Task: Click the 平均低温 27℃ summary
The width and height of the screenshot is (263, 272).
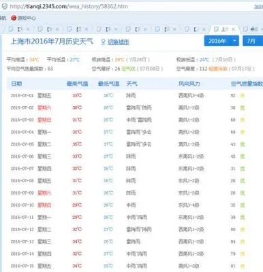Action: [x=63, y=60]
